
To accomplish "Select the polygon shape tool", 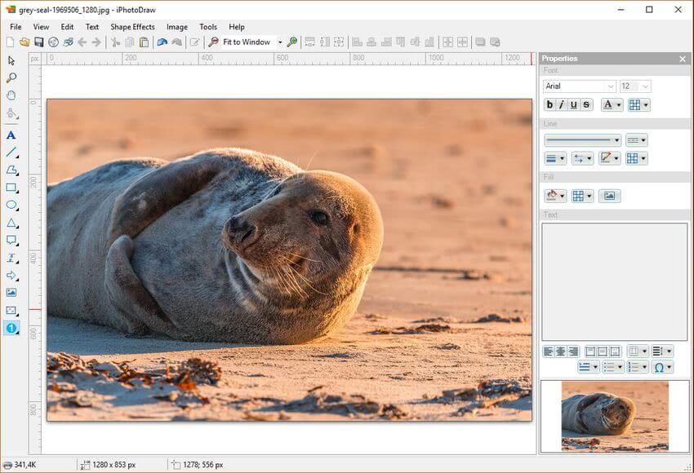I will [x=11, y=170].
